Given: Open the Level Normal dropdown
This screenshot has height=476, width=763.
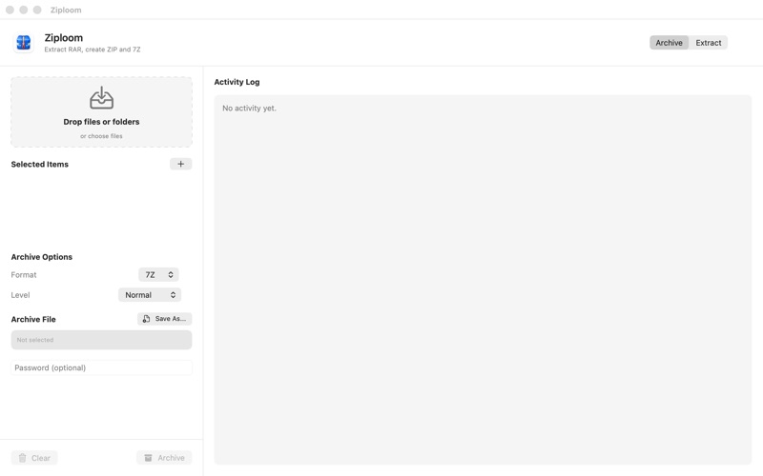Looking at the screenshot, I should point(150,295).
